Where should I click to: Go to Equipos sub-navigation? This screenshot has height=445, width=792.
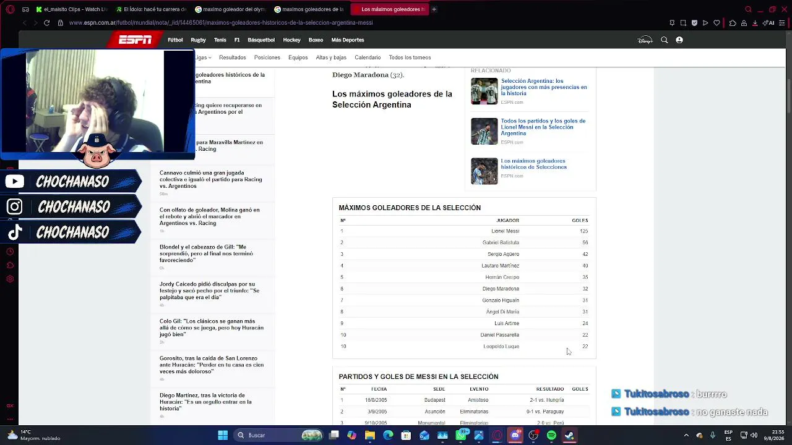point(298,57)
